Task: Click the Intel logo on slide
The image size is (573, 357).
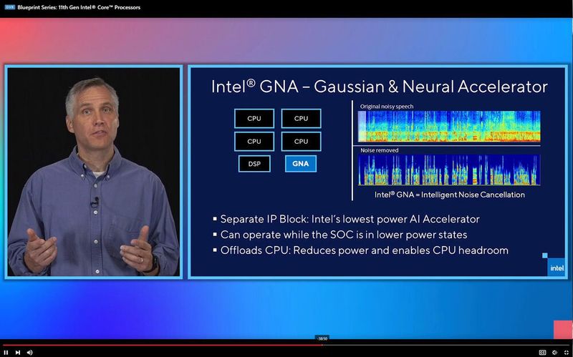Action: [x=557, y=268]
